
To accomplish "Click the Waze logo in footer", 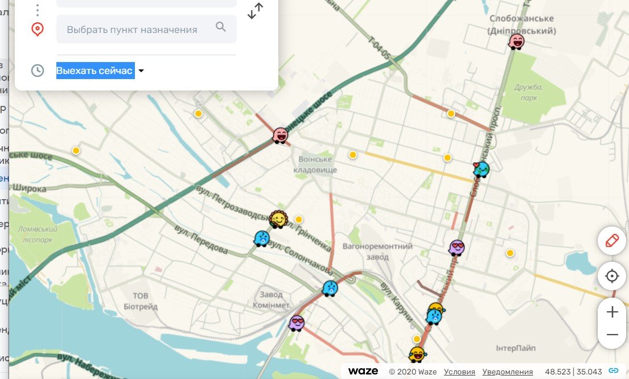I will (x=363, y=371).
